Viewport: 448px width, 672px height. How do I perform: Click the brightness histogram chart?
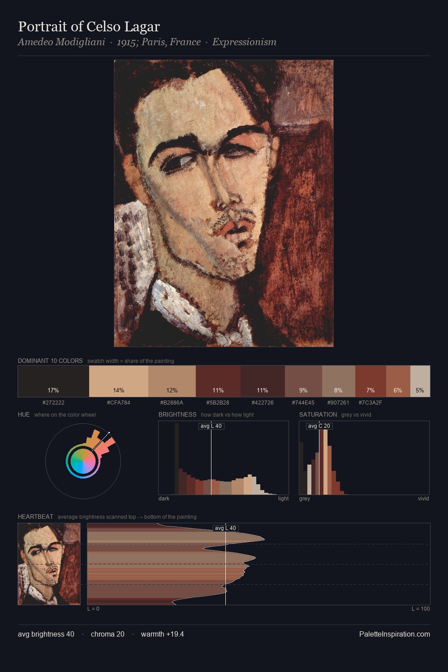(224, 458)
